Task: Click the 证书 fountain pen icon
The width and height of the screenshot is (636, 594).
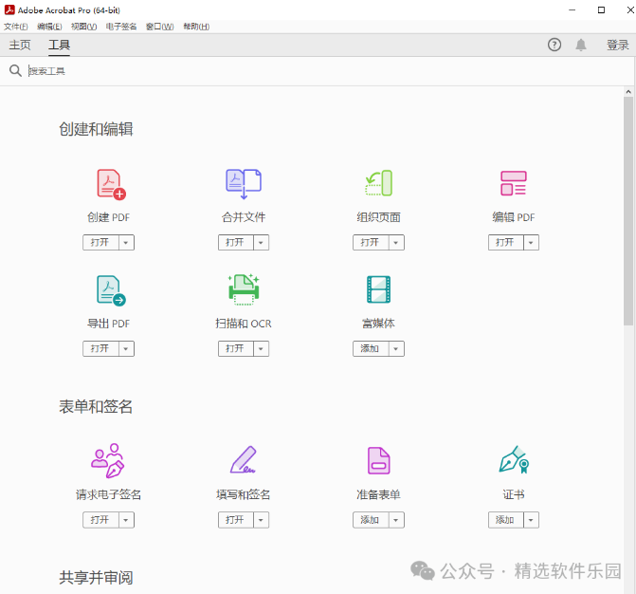Action: (x=514, y=460)
